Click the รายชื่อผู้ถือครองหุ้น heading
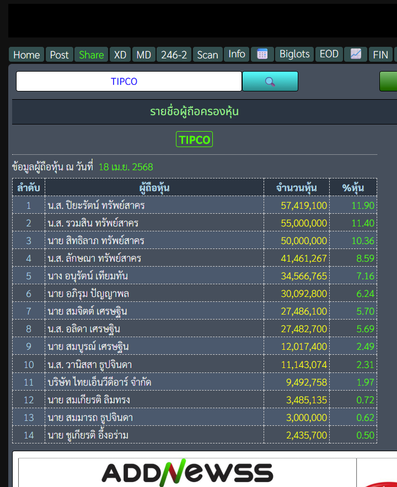This screenshot has height=487, width=397. 194,111
